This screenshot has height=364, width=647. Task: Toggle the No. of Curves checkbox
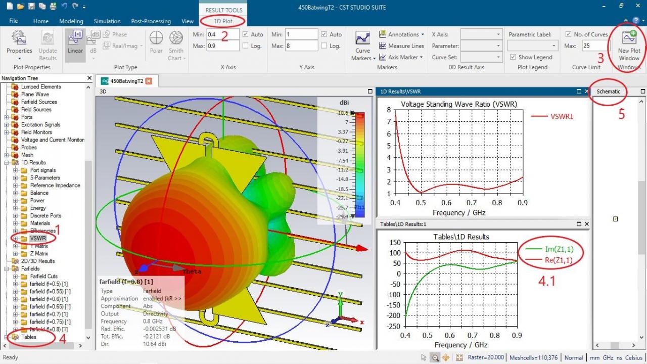(x=569, y=34)
